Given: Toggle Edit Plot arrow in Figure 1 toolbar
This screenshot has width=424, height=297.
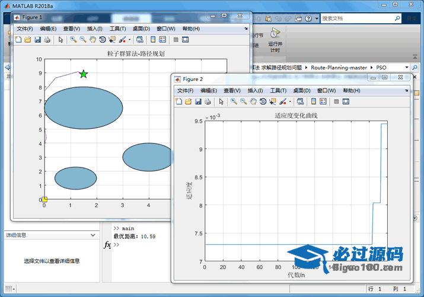Looking at the screenshot, I should pyautogui.click(x=60, y=40).
